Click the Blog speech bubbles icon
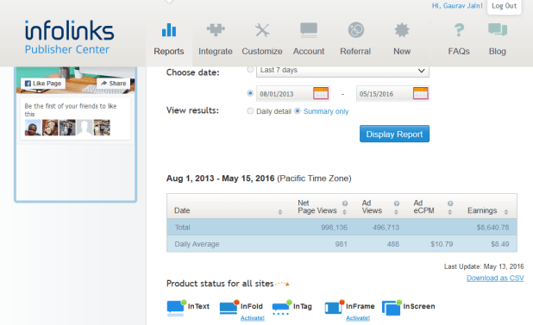Image resolution: width=533 pixels, height=325 pixels. 498,30
